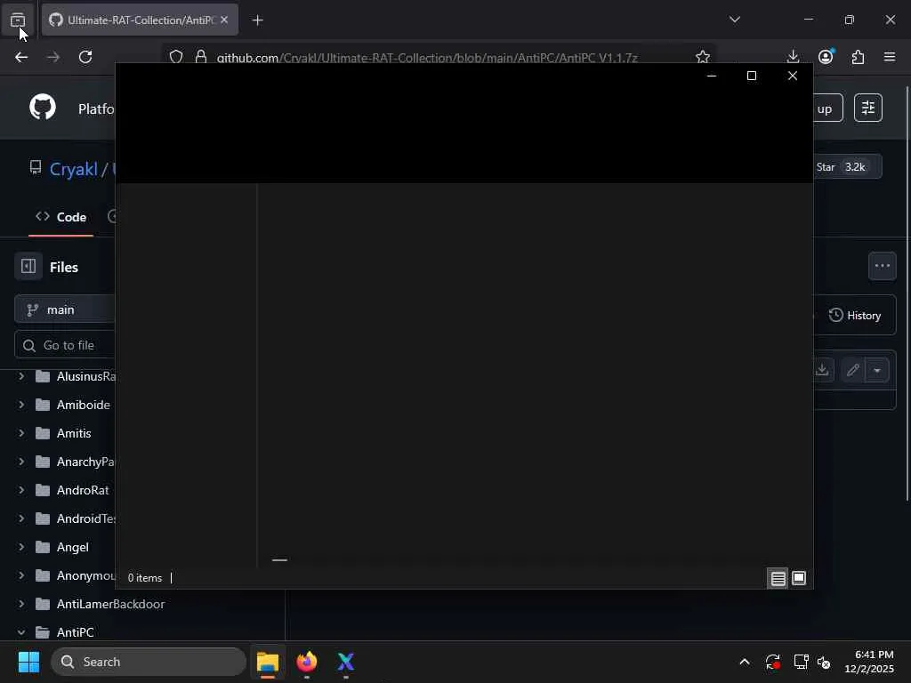
Task: Open the network tray icon
Action: (801, 662)
